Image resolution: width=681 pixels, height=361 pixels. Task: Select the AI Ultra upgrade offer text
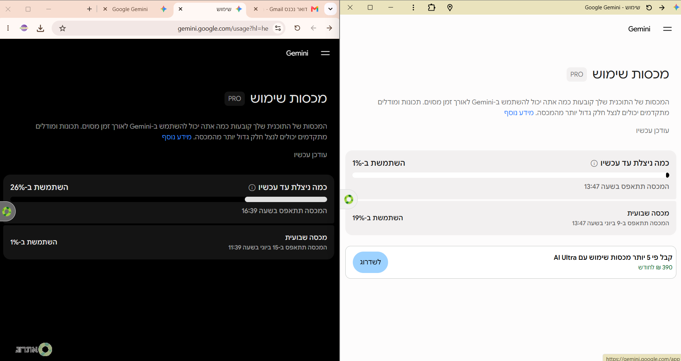[613, 257]
